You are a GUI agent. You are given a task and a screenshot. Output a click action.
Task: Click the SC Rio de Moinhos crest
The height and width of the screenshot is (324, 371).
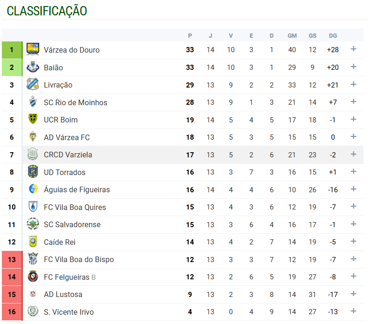(33, 102)
